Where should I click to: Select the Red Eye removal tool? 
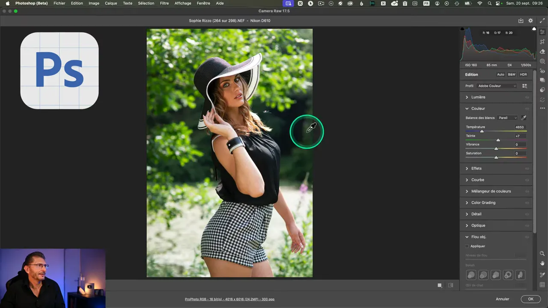click(542, 71)
